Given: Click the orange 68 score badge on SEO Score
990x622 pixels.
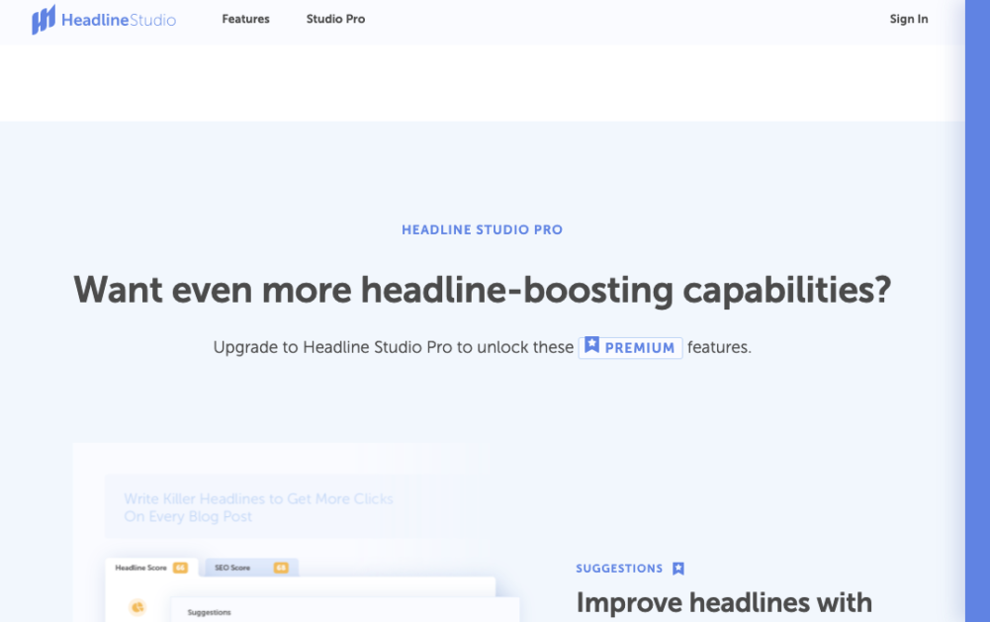Looking at the screenshot, I should pyautogui.click(x=280, y=568).
